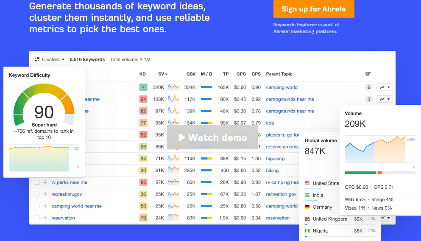
Task: Click the Parent Topic column header
Action: point(279,74)
